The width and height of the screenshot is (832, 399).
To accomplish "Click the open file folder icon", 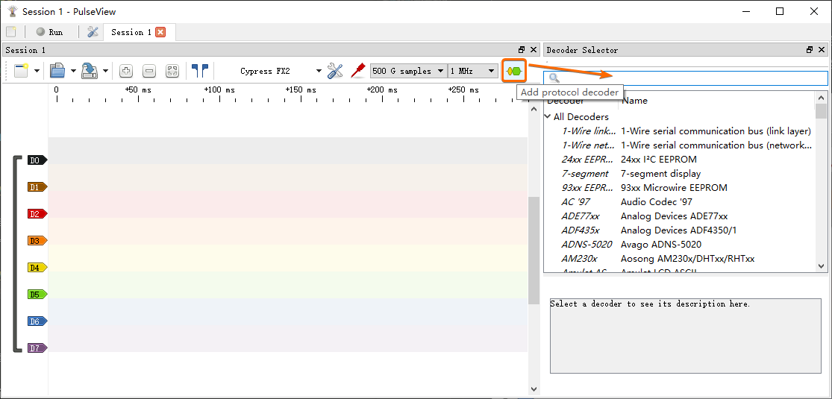I will coord(57,71).
